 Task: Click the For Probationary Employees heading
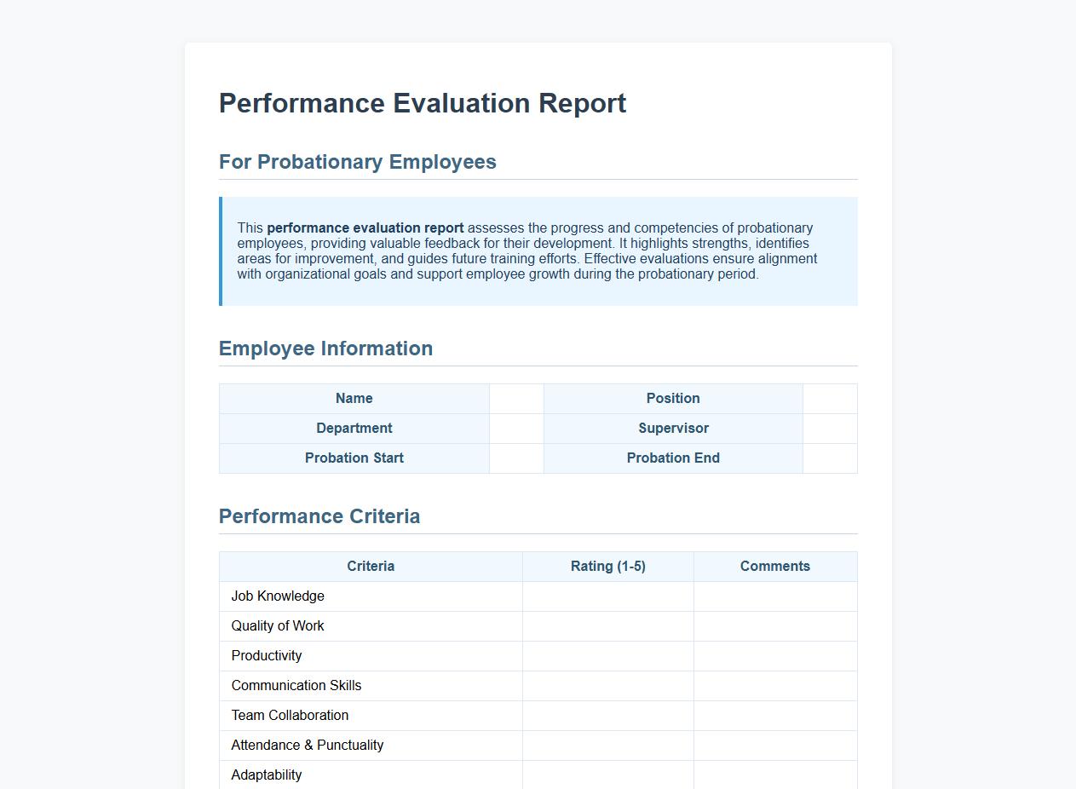tap(358, 162)
